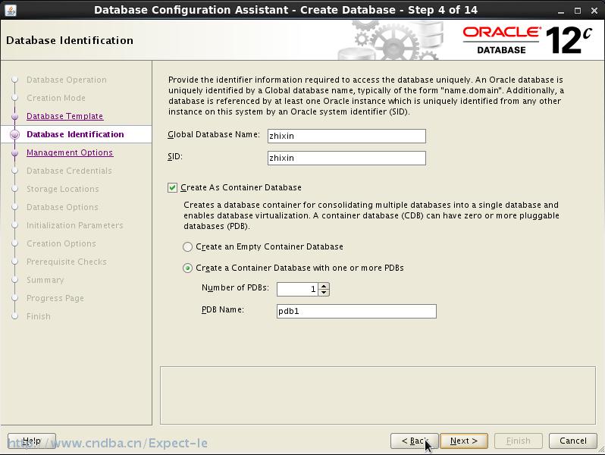Proceed with the Next button
This screenshot has height=455, width=605.
(x=464, y=441)
